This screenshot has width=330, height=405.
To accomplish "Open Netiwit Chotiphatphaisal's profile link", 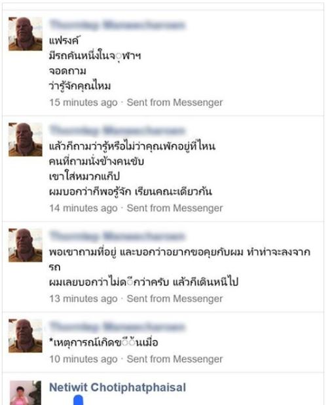I will 118,387.
